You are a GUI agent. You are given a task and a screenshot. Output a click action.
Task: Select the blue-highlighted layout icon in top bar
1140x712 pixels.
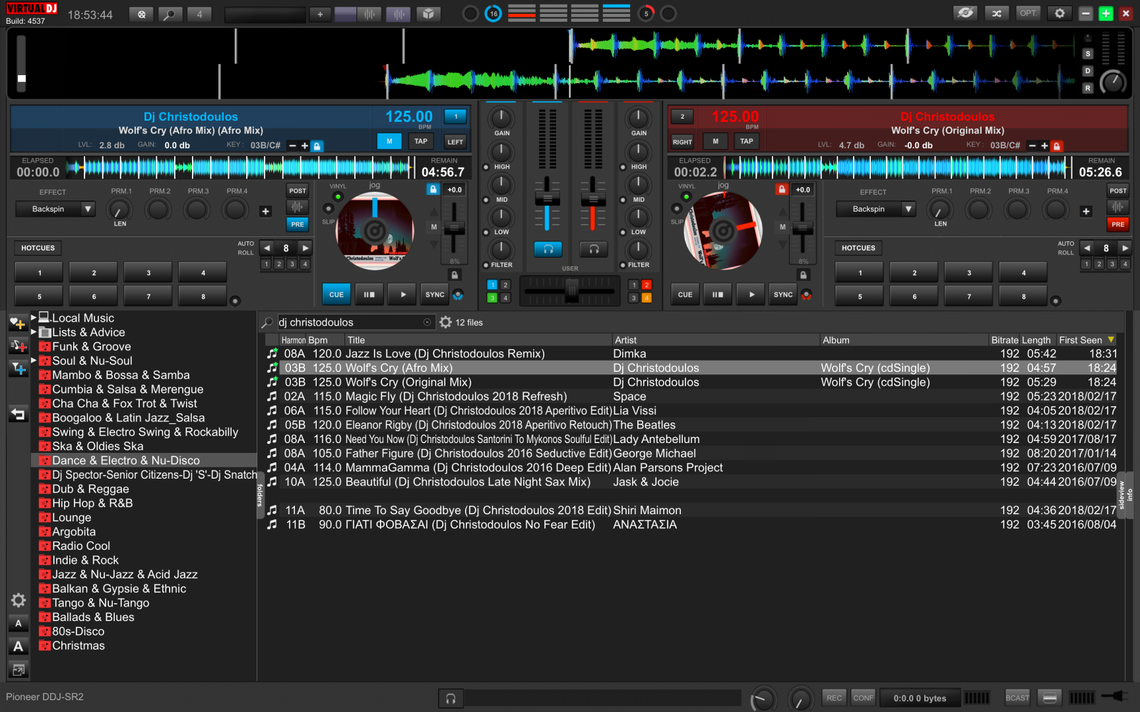click(616, 13)
